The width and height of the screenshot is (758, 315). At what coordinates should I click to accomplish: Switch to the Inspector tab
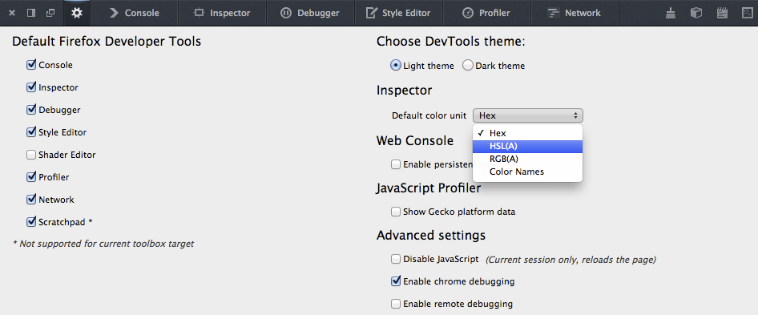click(222, 13)
